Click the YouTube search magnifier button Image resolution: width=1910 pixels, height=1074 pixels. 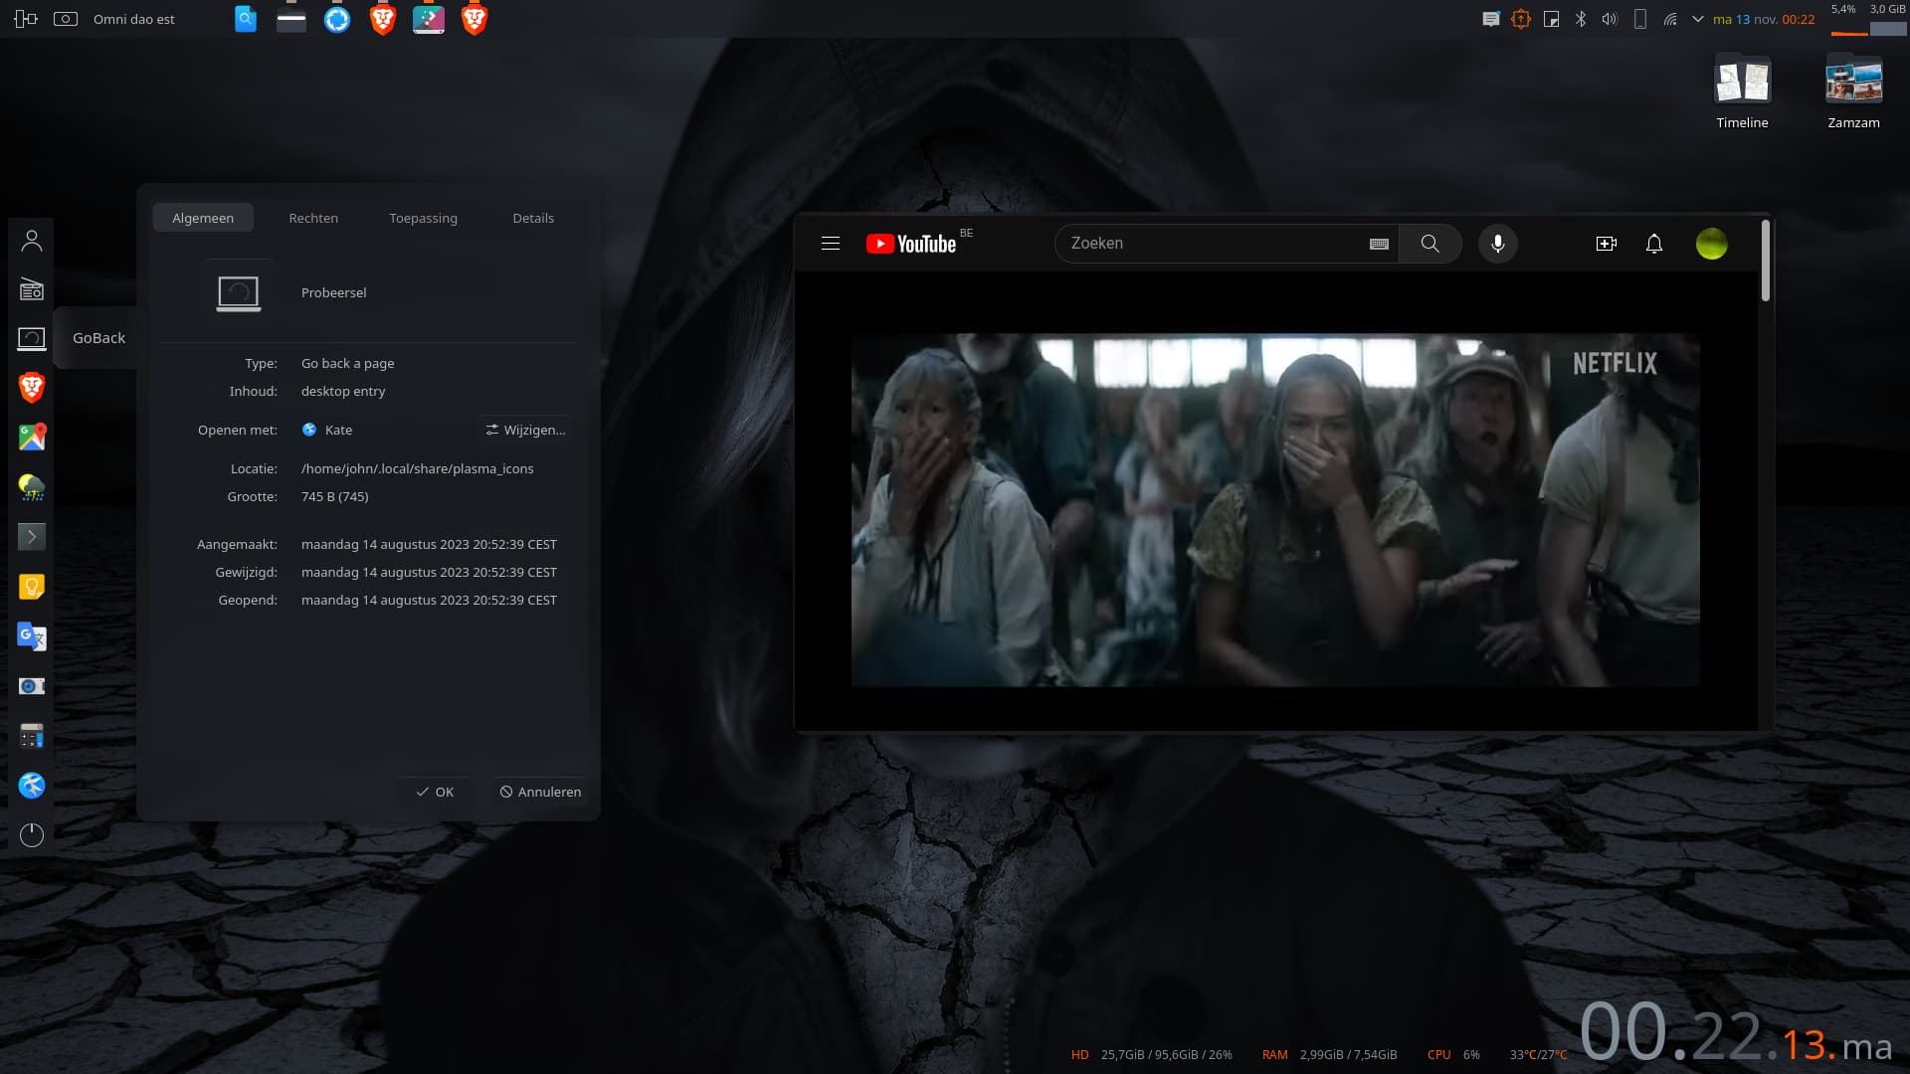point(1430,244)
